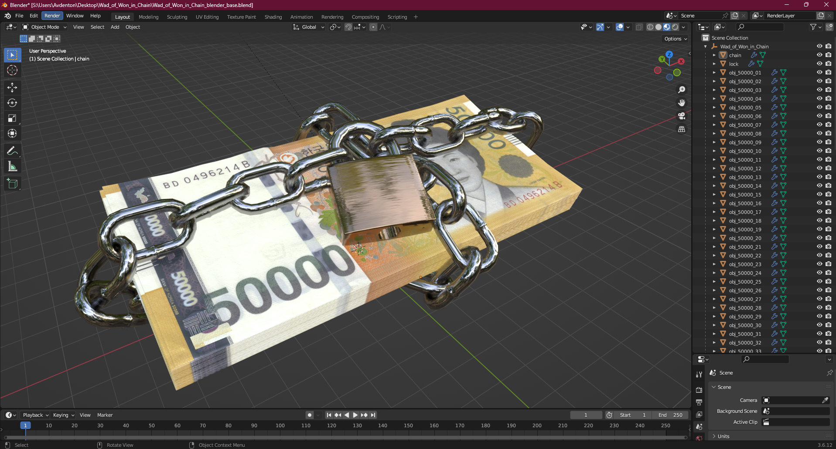
Task: Open the Output properties tab icon
Action: coord(699,402)
